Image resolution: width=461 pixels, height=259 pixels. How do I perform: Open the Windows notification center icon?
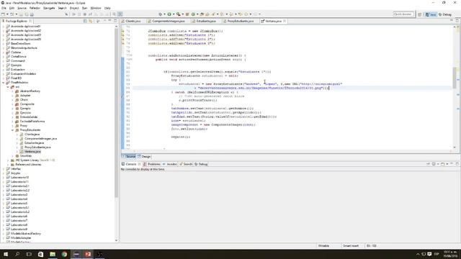[429, 254]
